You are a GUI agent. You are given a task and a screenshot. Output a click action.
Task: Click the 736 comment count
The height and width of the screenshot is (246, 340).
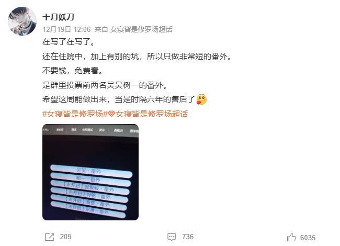(x=188, y=237)
